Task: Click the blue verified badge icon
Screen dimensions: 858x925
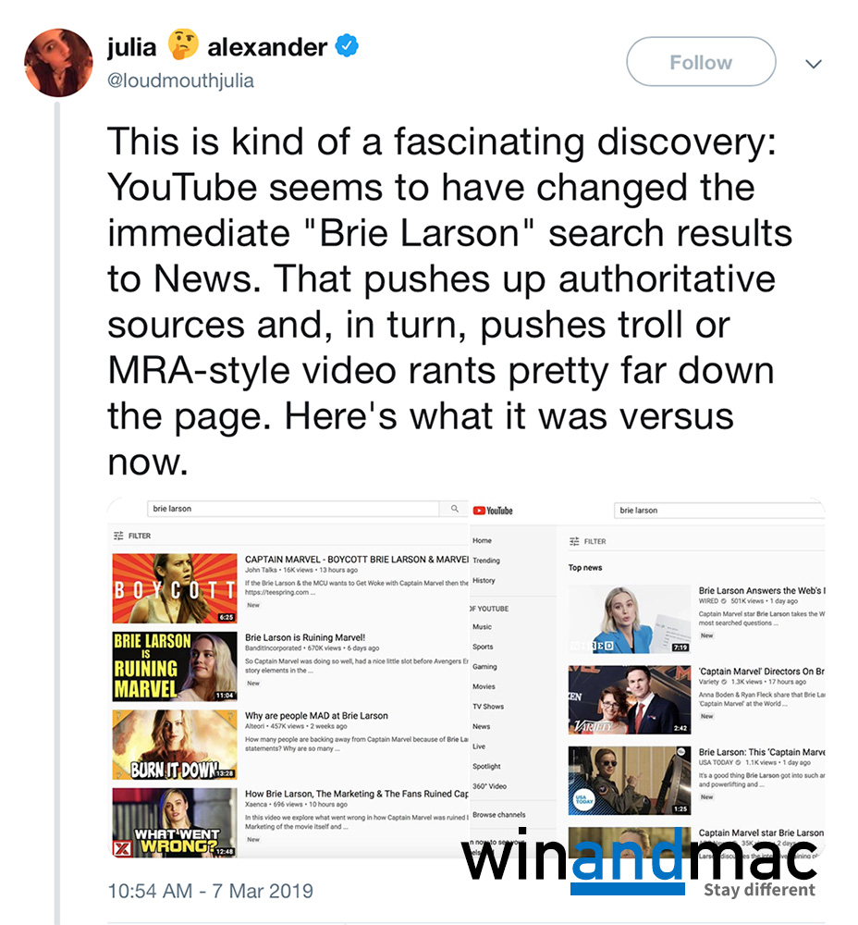Action: point(347,46)
